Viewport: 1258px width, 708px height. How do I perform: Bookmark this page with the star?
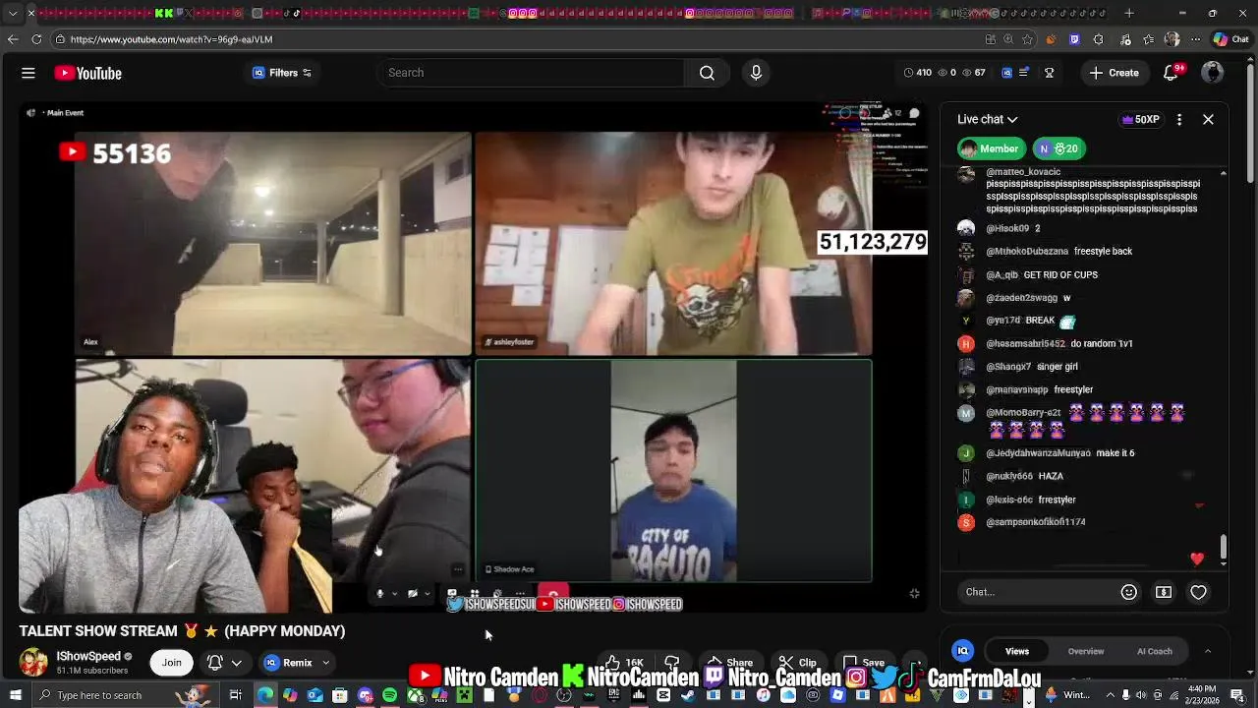click(x=1027, y=39)
